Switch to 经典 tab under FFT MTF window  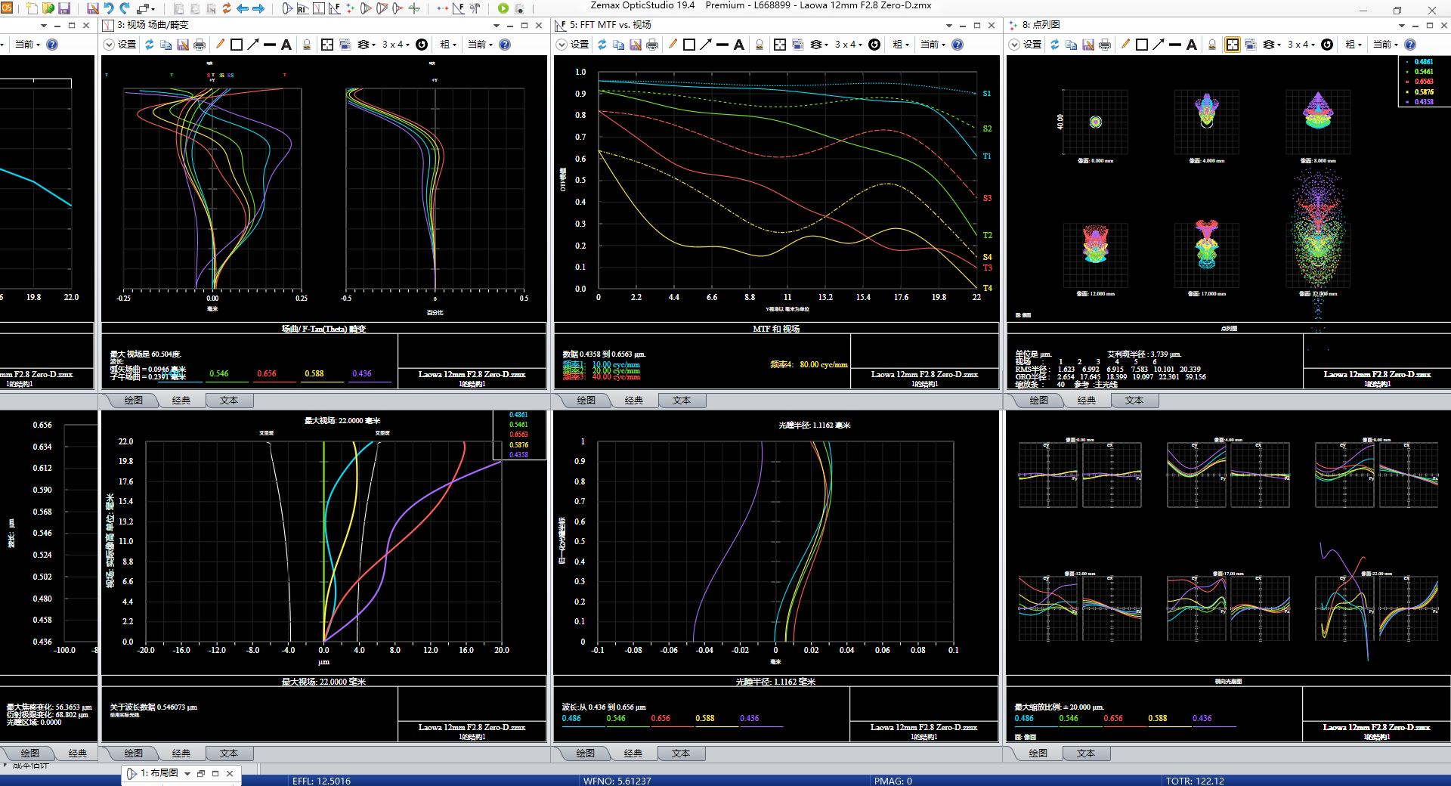click(634, 401)
